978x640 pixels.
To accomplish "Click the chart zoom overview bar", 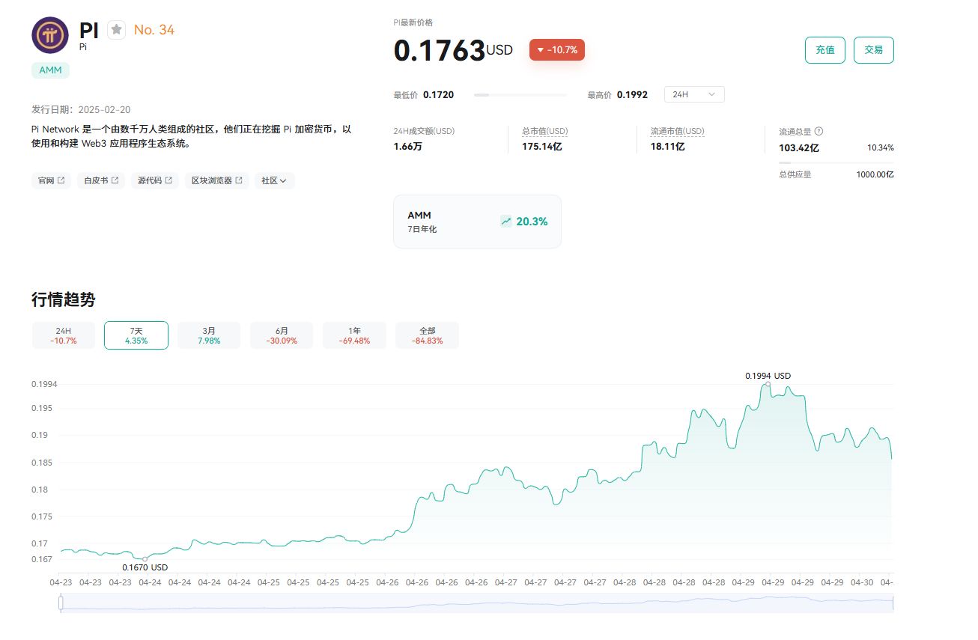I will point(477,603).
